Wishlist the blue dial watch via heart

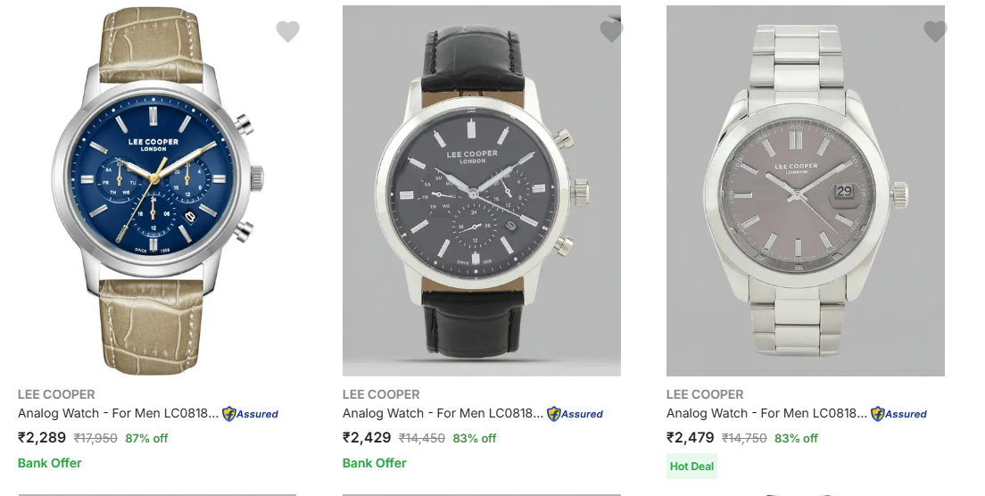pyautogui.click(x=287, y=32)
